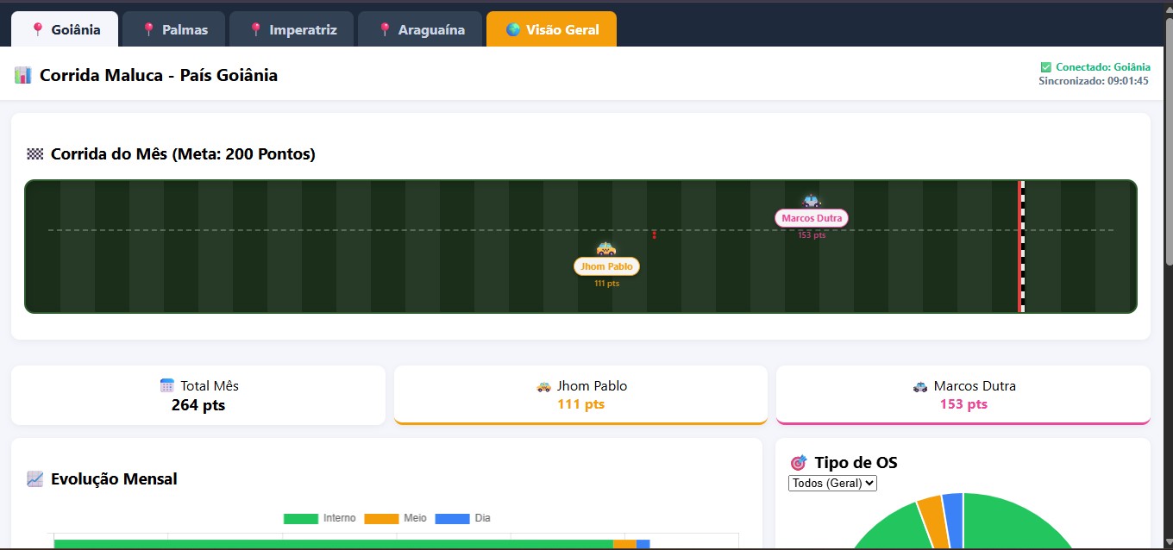Click the checkered flag icon by Corrida do Mês
The image size is (1173, 550).
point(35,154)
